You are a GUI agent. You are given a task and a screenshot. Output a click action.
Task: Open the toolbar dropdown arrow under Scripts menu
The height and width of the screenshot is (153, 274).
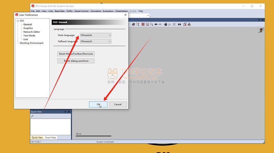coord(148,16)
